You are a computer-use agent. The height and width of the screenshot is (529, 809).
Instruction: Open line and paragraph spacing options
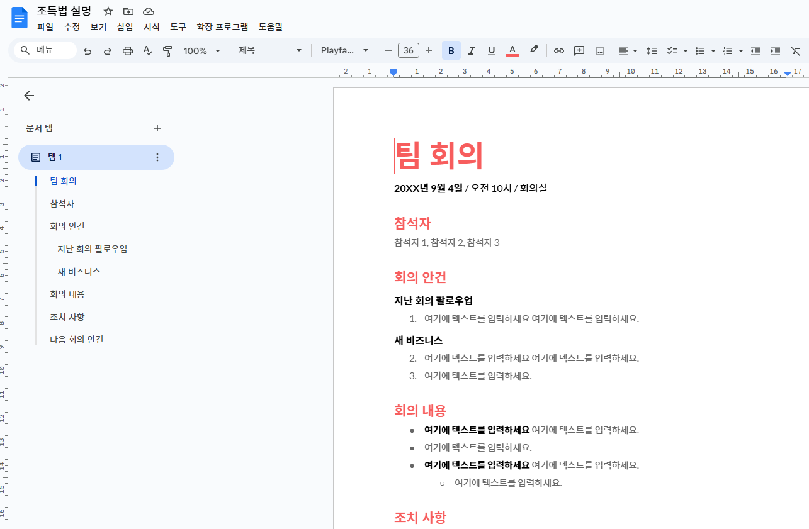[652, 51]
